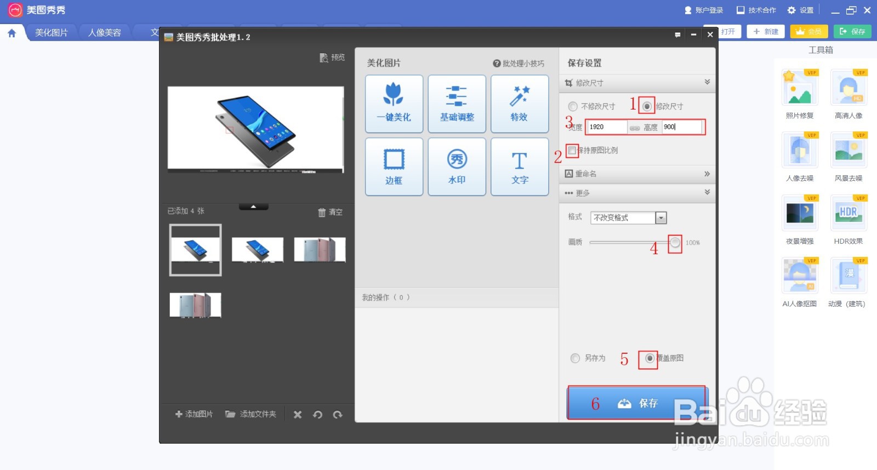Click the 我的操作 (0) label
The width and height of the screenshot is (877, 470).
tap(385, 297)
